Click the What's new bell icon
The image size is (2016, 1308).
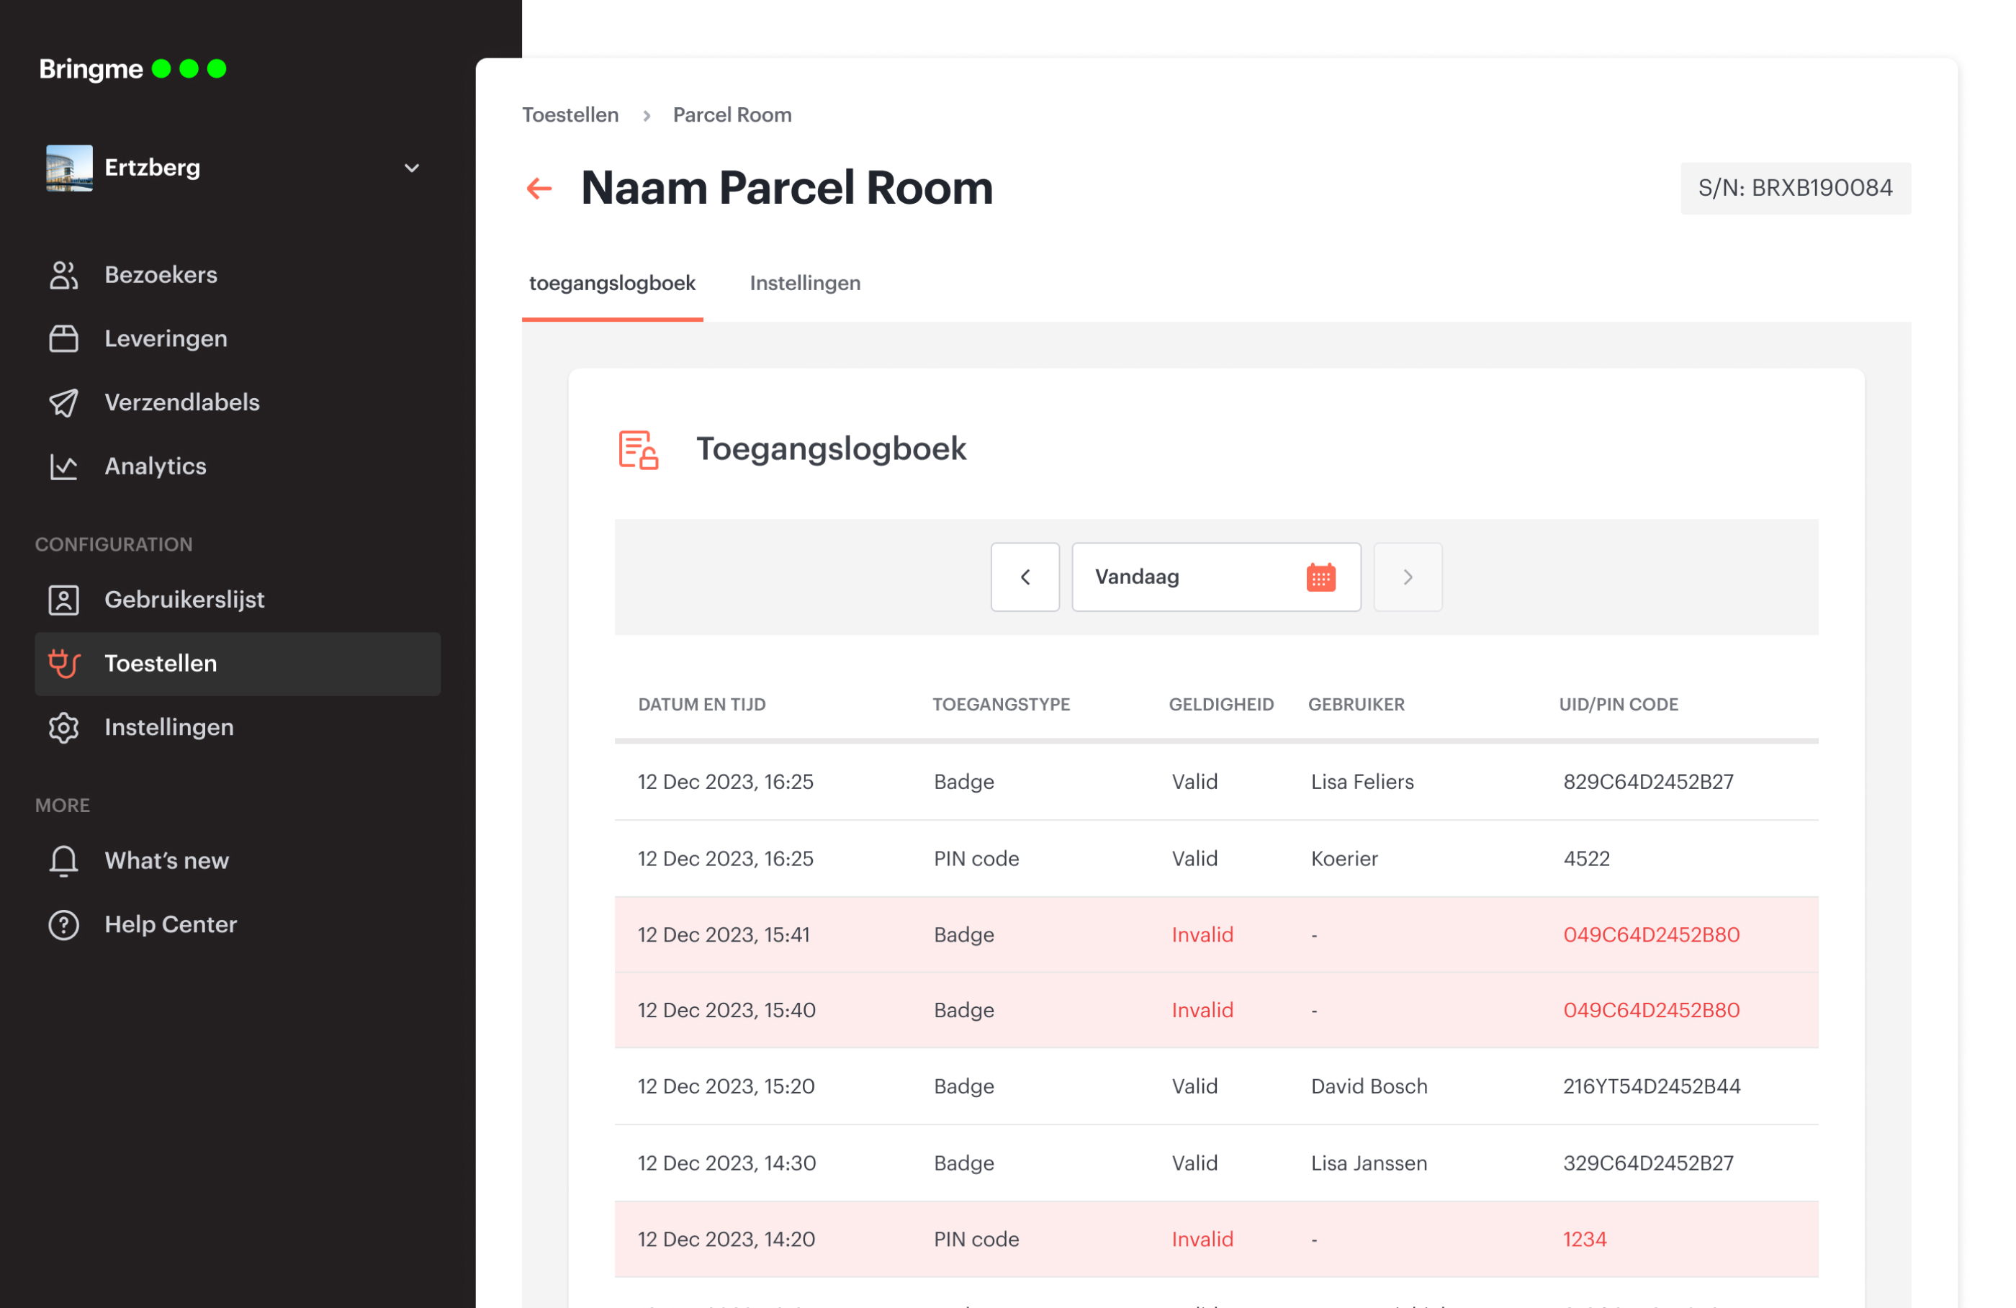(63, 861)
